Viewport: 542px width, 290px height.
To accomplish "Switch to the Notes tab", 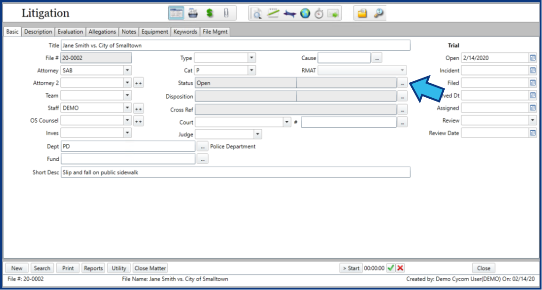I will [x=129, y=31].
